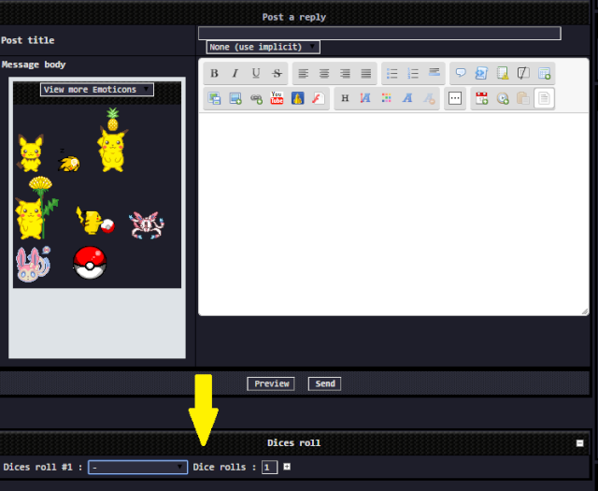The height and width of the screenshot is (491, 598).
Task: Open the View more Emoticons dropdown
Action: pyautogui.click(x=97, y=90)
